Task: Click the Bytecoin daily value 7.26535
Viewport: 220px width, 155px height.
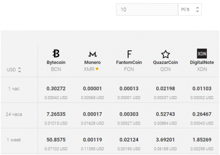Action: click(x=56, y=114)
